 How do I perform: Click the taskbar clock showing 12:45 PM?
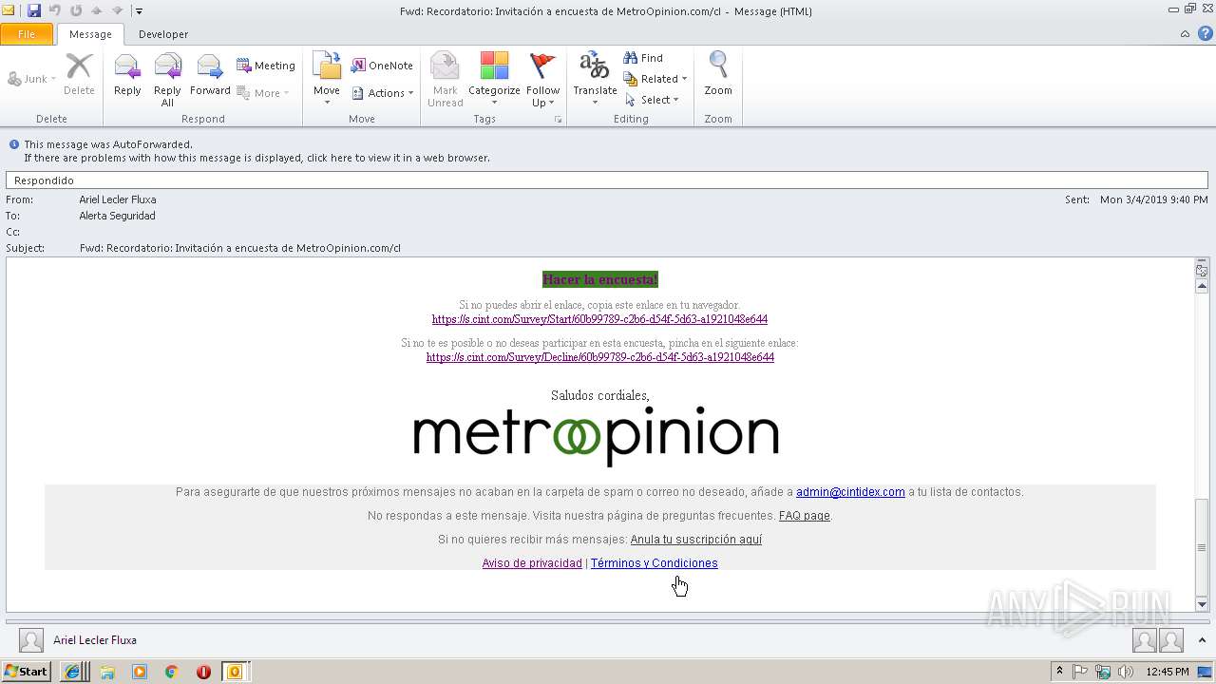point(1167,672)
